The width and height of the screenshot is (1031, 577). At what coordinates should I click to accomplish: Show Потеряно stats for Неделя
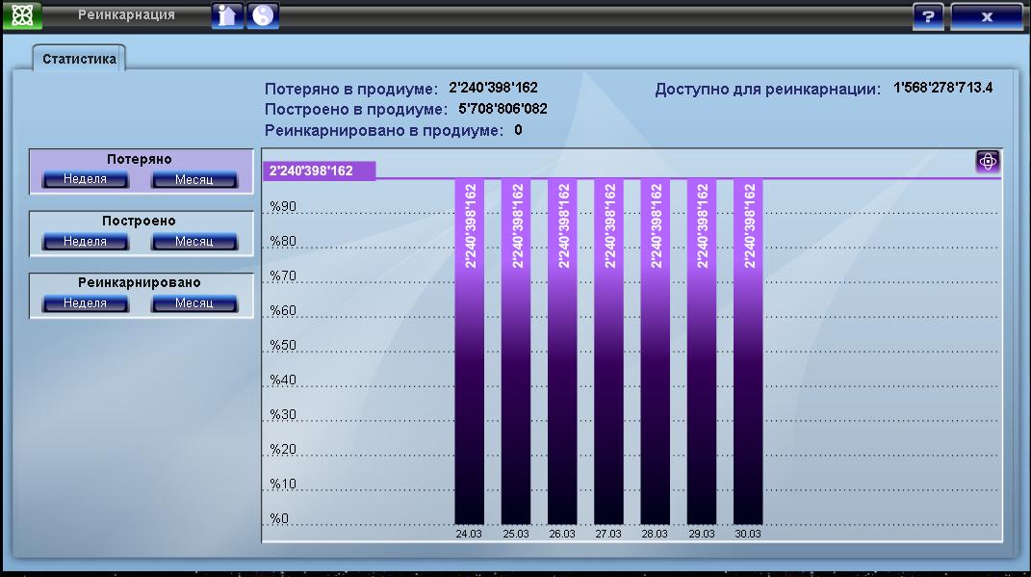point(86,179)
